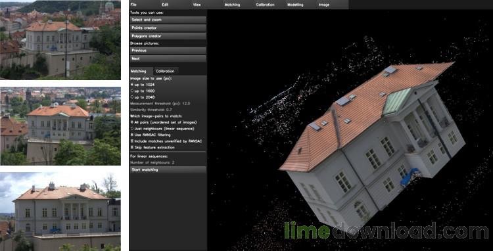Open the File menu
Image resolution: width=493 pixels, height=251 pixels.
click(x=133, y=5)
